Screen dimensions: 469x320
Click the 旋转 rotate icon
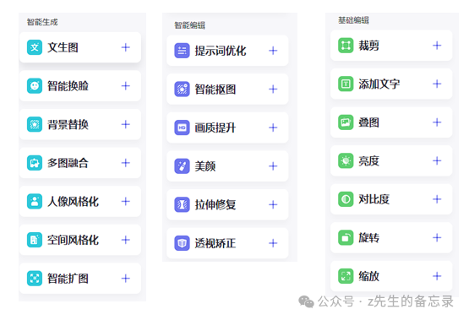coord(346,238)
